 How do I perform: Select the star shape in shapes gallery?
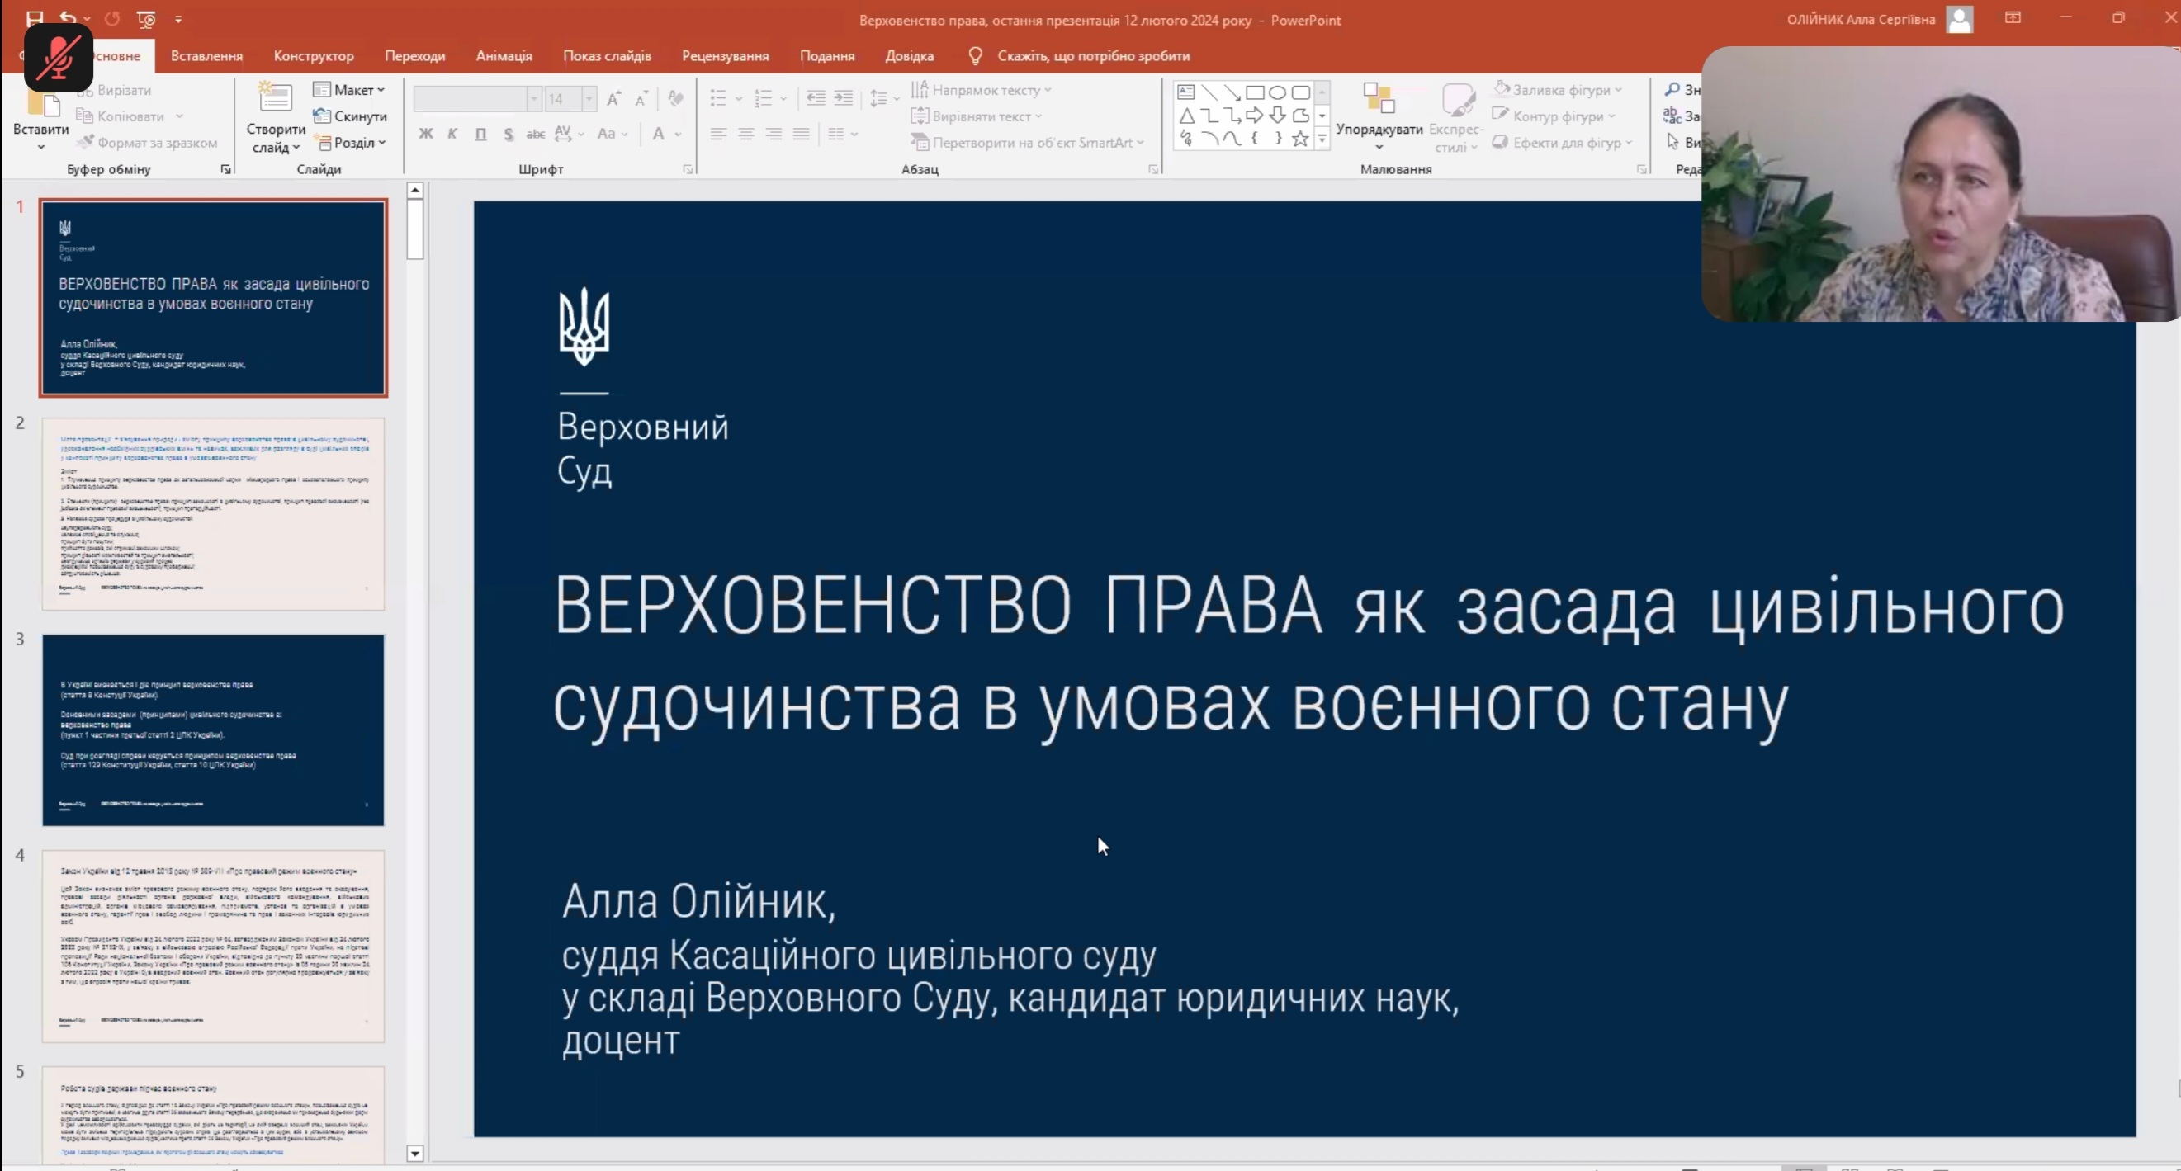(1300, 139)
